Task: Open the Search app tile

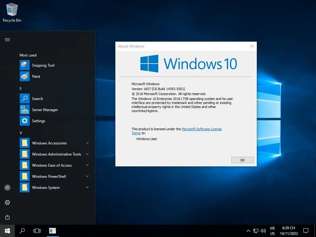Action: click(x=54, y=98)
